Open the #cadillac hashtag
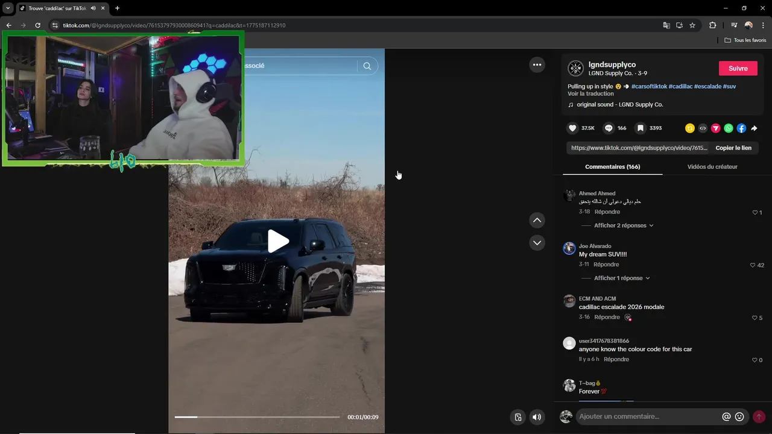Image resolution: width=772 pixels, height=434 pixels. pyautogui.click(x=680, y=87)
